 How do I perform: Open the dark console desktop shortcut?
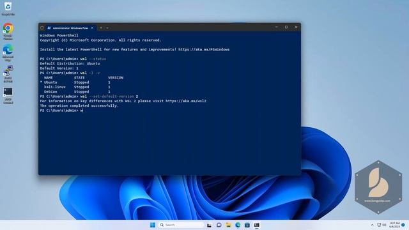click(8, 95)
